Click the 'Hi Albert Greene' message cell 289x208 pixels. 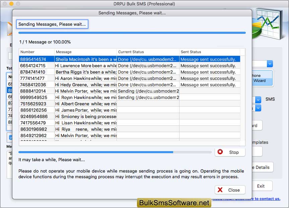[86, 104]
